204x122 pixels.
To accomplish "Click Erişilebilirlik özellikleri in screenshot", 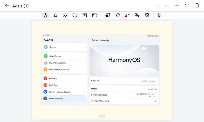I will [x=65, y=70].
